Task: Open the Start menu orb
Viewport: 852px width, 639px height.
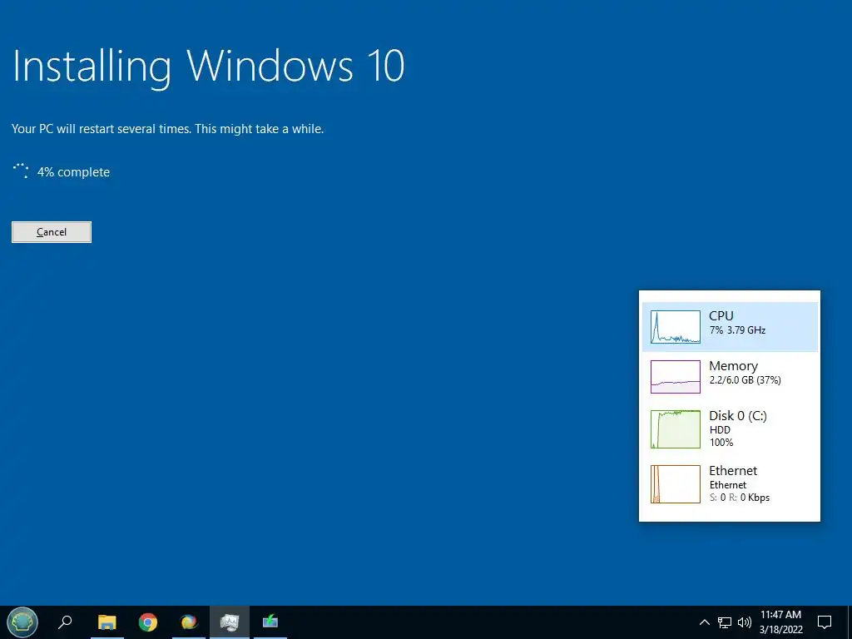Action: [22, 622]
